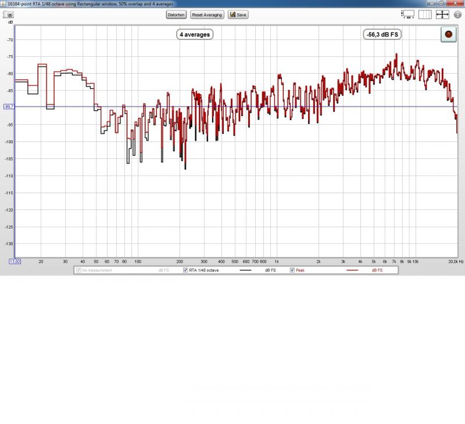The image size is (465, 424).
Task: Click the 20,0k Hz end frequency label
Action: click(x=456, y=262)
